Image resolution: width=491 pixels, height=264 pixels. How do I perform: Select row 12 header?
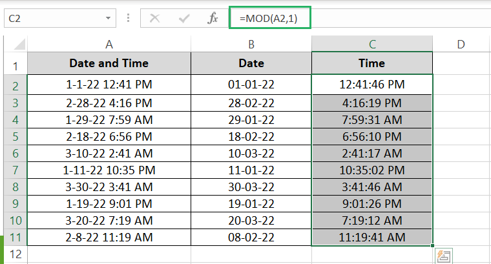14,254
